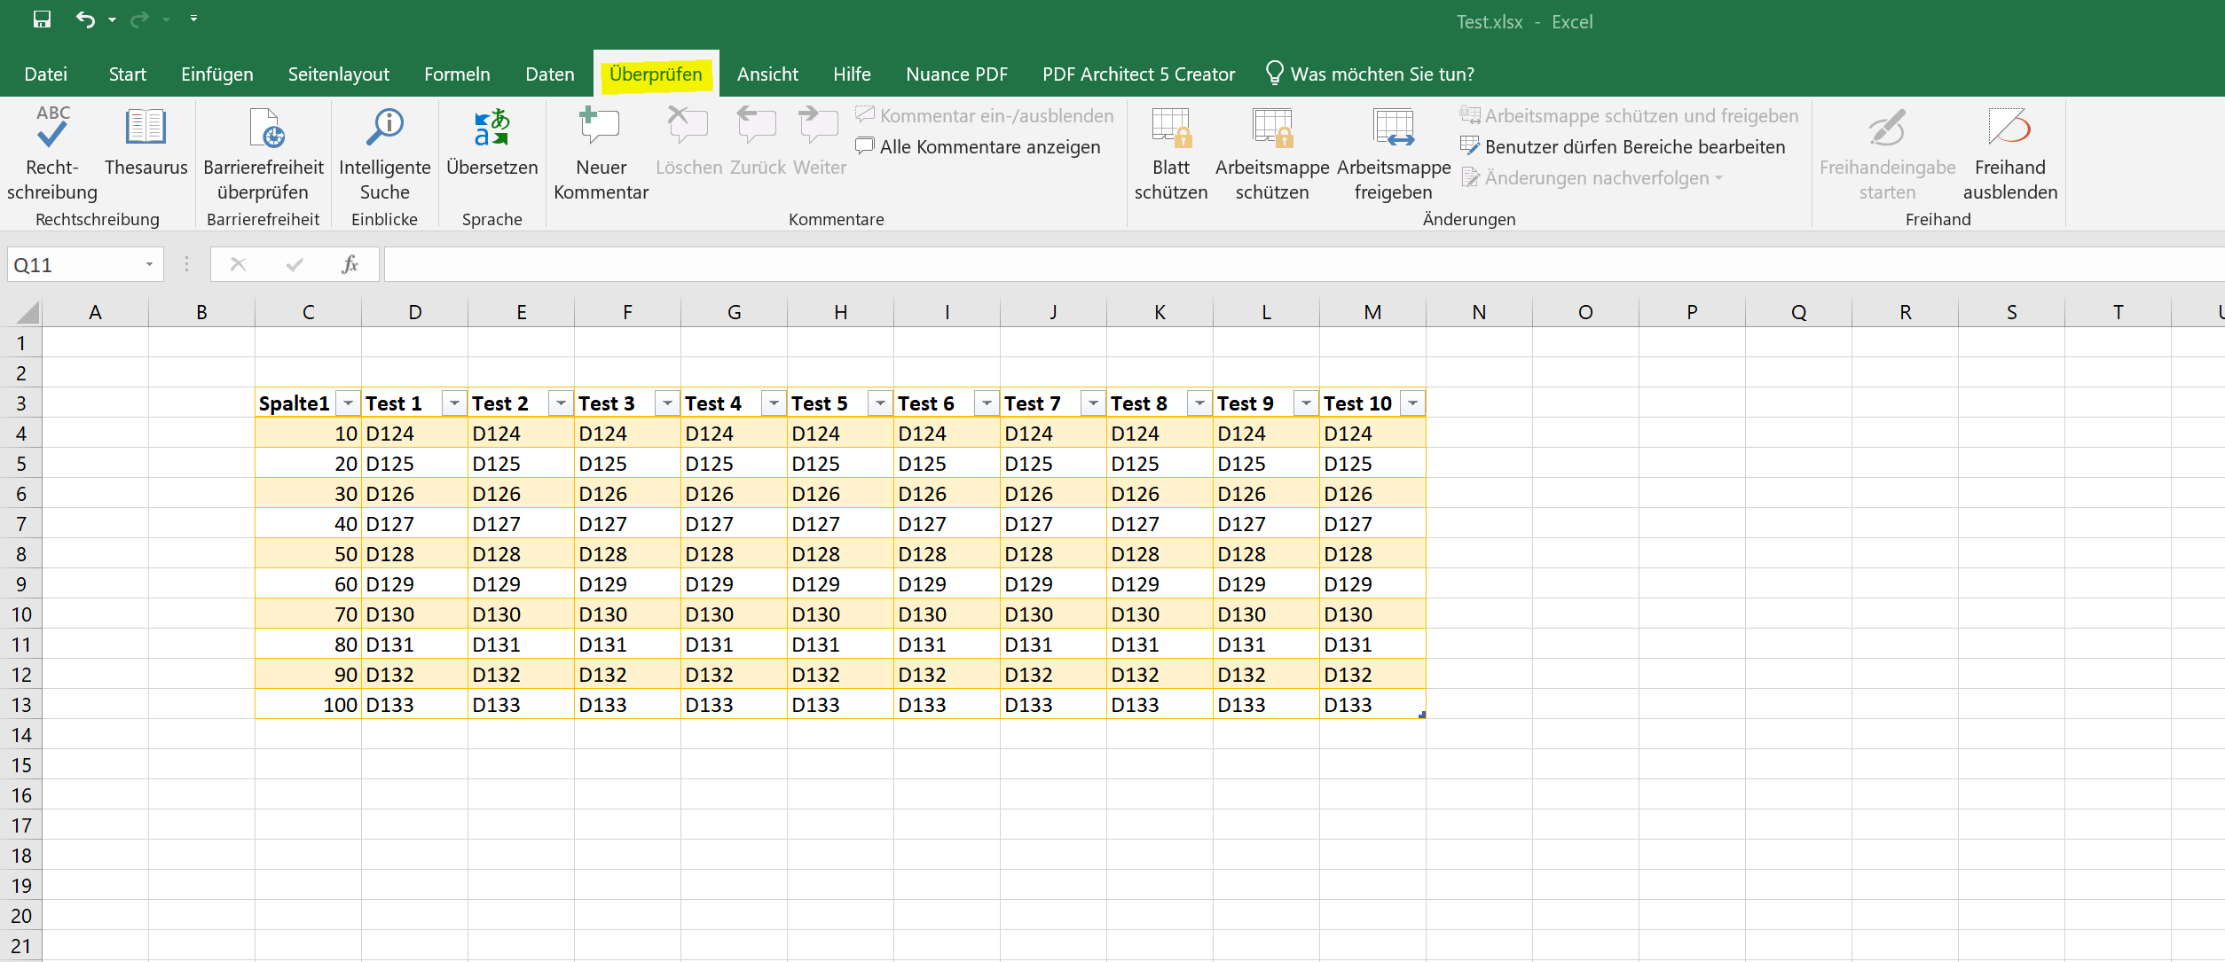The image size is (2225, 962).
Task: Launch Intelligente Suche
Action: pos(385,154)
